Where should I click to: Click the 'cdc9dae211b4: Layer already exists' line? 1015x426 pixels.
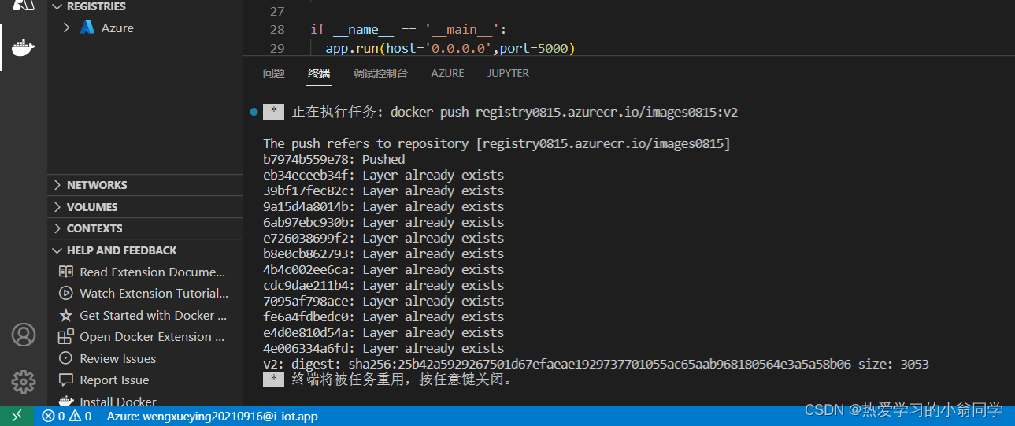click(x=383, y=285)
